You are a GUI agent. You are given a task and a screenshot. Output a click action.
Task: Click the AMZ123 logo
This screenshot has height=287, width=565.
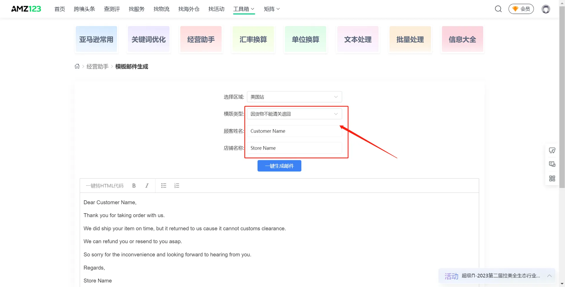click(x=26, y=9)
